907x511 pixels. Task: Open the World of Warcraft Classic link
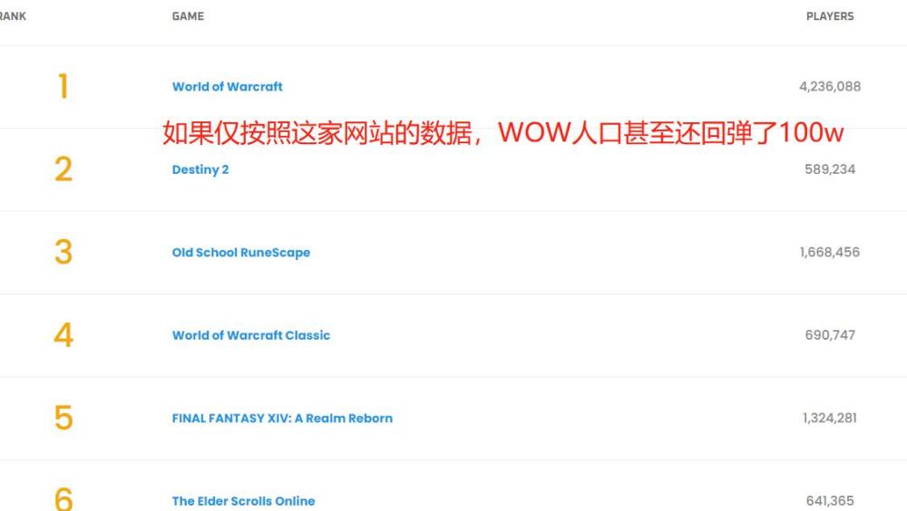[x=251, y=335]
